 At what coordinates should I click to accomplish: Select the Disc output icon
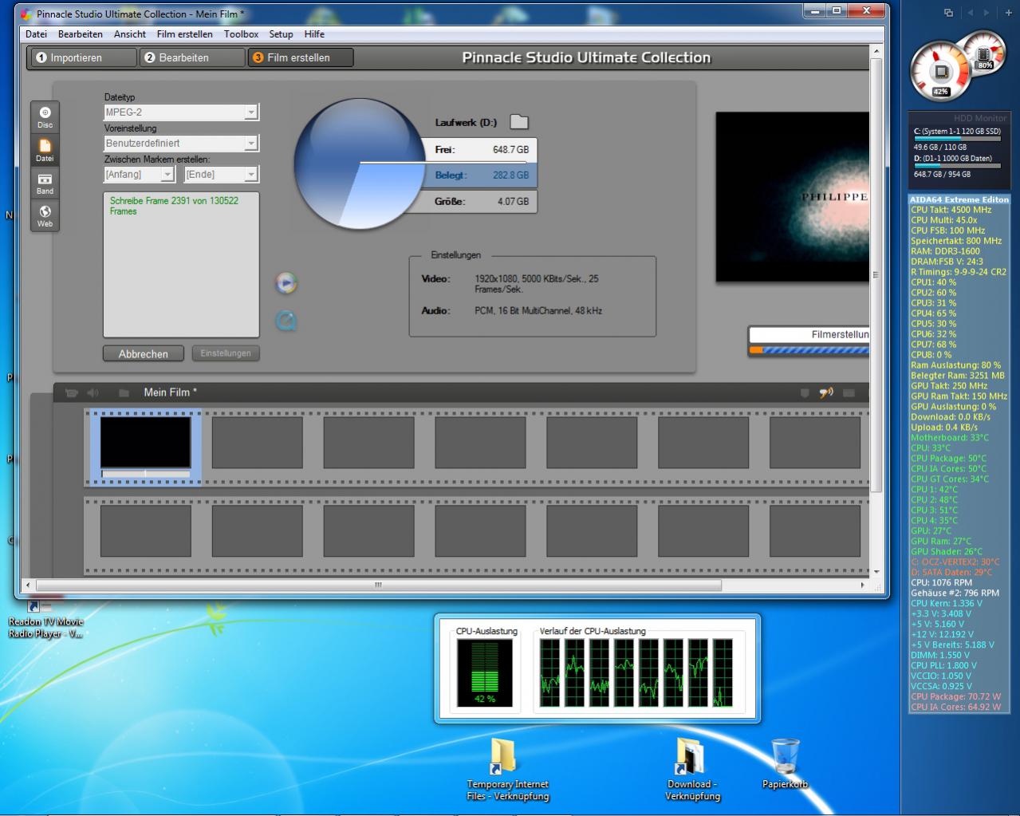(45, 116)
